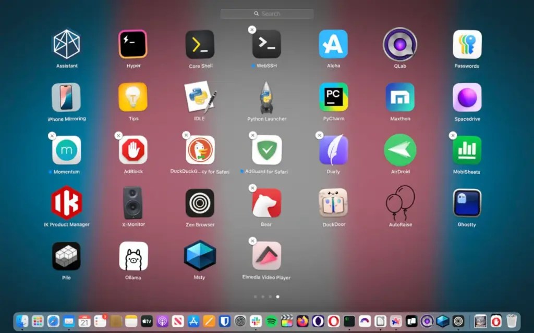Viewport: 534px width, 333px height.
Task: Launch Ollama llama icon
Action: pos(133,256)
